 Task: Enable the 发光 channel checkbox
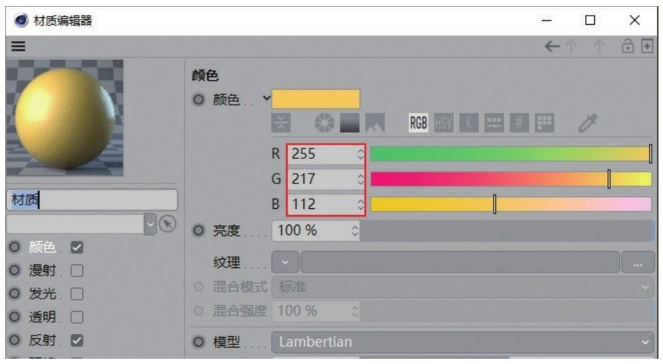point(77,294)
